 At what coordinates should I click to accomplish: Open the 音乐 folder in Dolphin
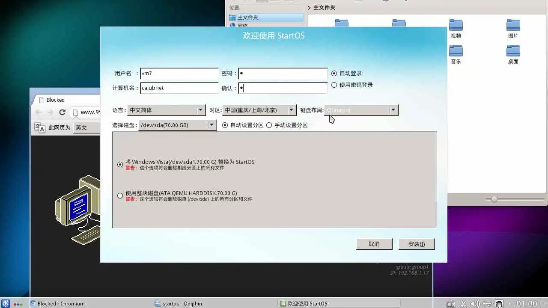456,54
